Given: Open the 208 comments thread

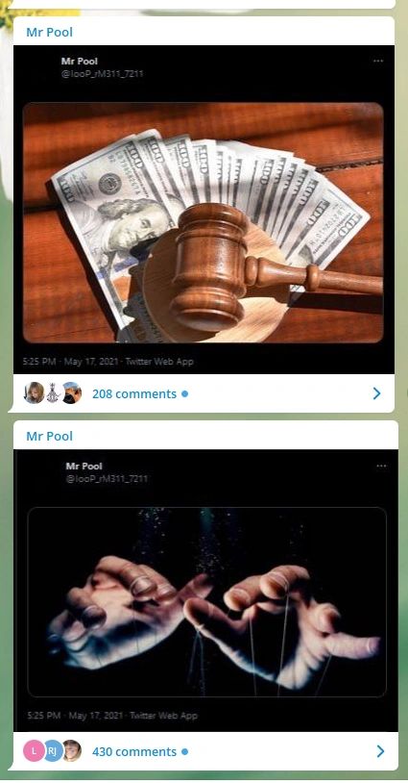Looking at the screenshot, I should 134,394.
